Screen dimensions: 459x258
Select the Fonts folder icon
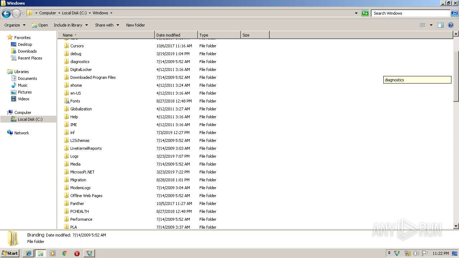66,101
